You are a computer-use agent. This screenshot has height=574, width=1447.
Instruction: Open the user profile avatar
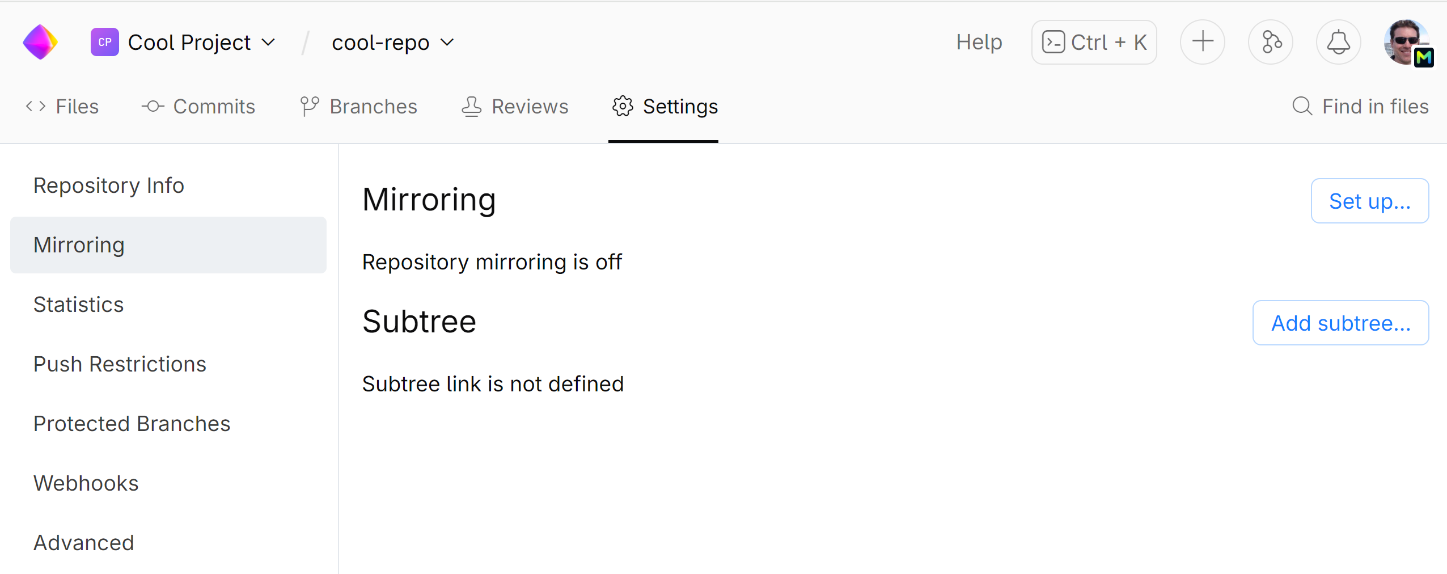click(1407, 42)
